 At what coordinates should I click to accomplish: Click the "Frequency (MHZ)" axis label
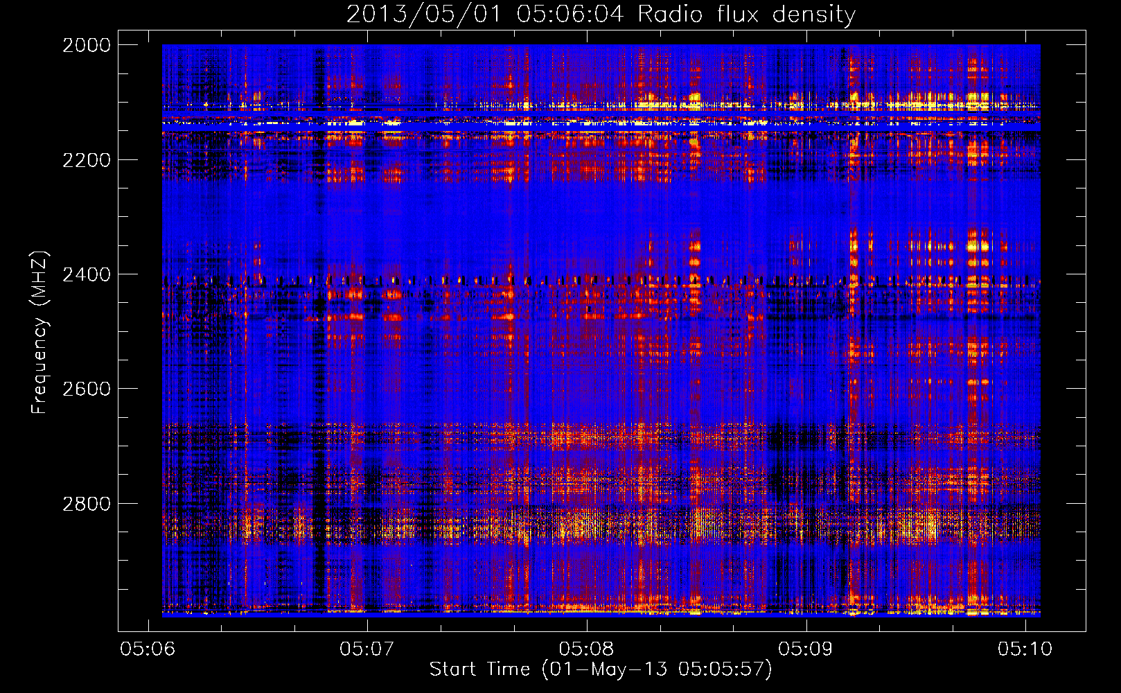click(39, 333)
